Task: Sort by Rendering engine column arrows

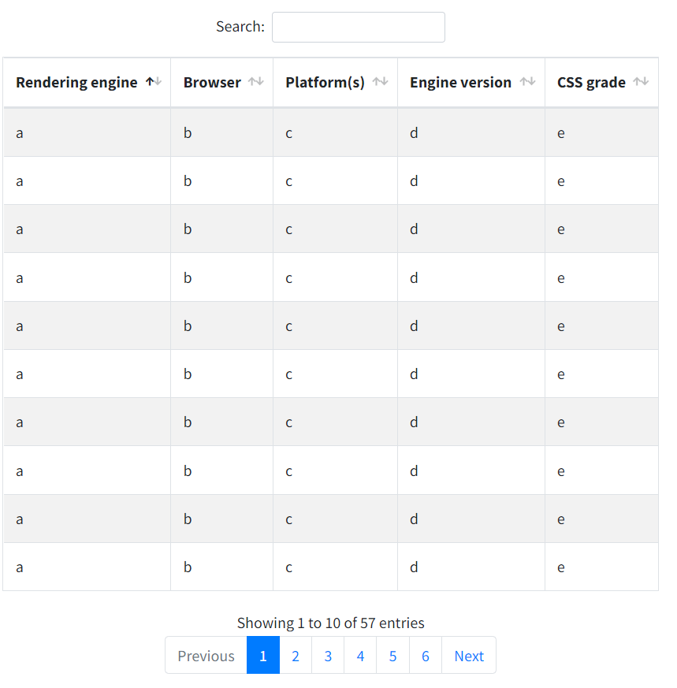Action: (154, 82)
